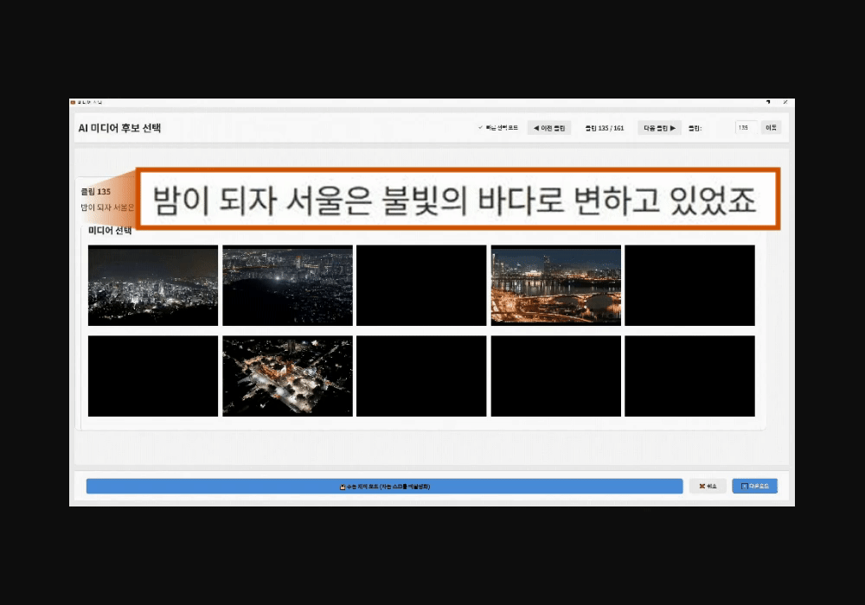The height and width of the screenshot is (605, 865).
Task: Click the clip number input showing 135
Action: tap(745, 127)
